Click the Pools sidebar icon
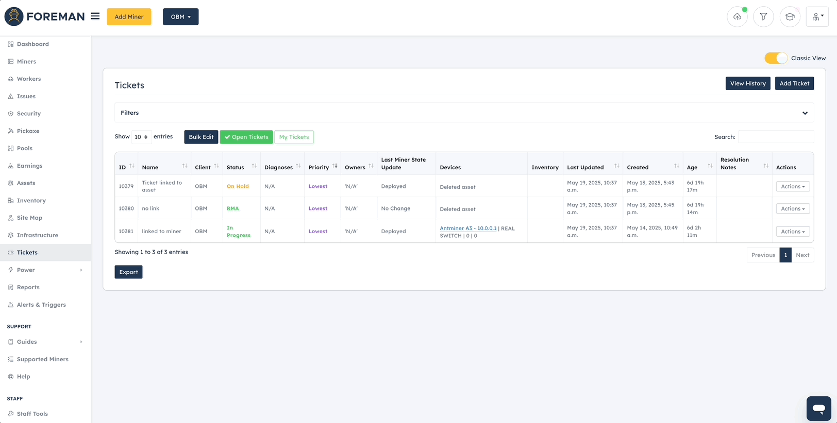Image resolution: width=837 pixels, height=423 pixels. tap(11, 148)
